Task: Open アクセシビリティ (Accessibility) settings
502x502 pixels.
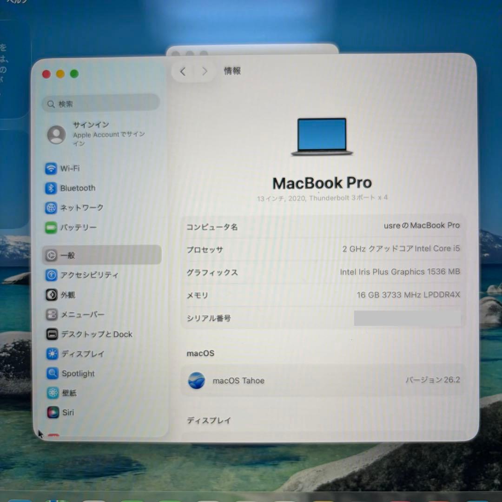Action: (x=90, y=275)
